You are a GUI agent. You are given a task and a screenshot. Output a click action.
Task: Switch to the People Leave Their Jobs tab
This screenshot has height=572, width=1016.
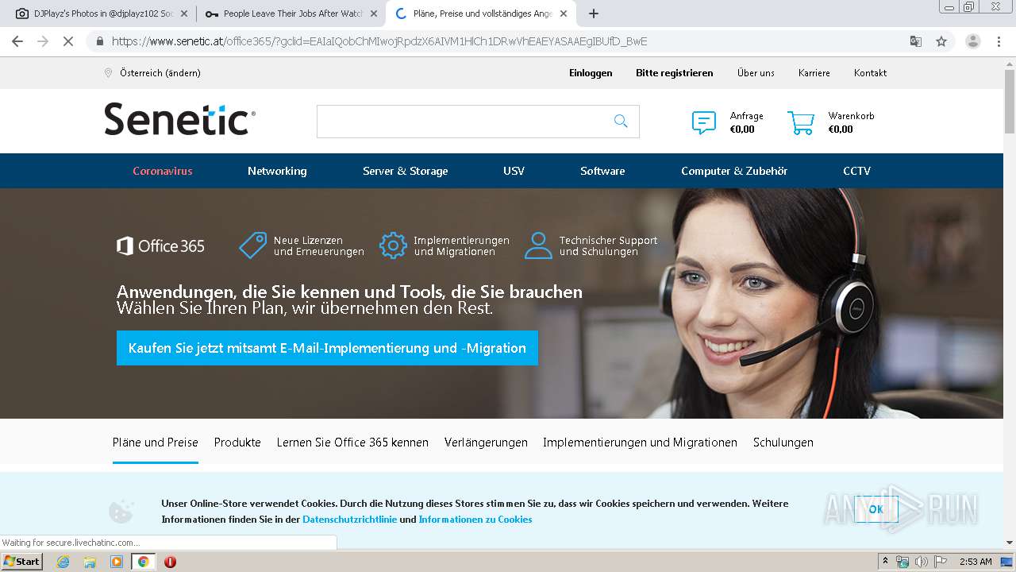click(291, 14)
